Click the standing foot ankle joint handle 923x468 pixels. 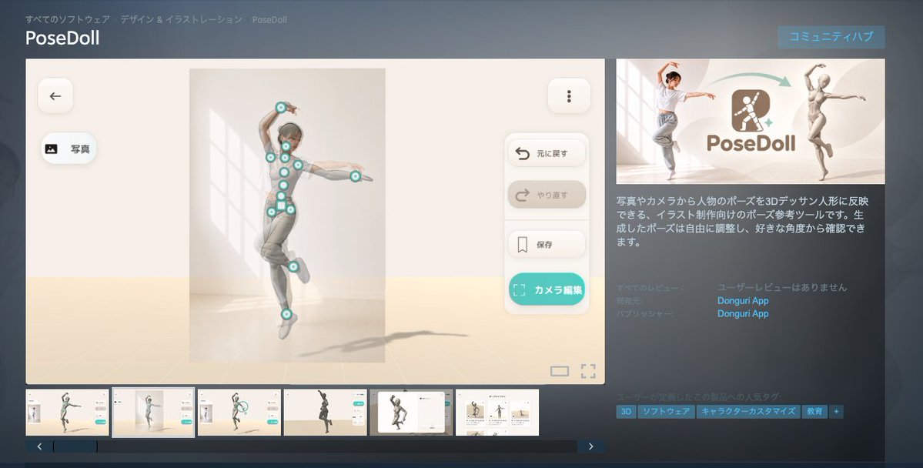pos(286,314)
